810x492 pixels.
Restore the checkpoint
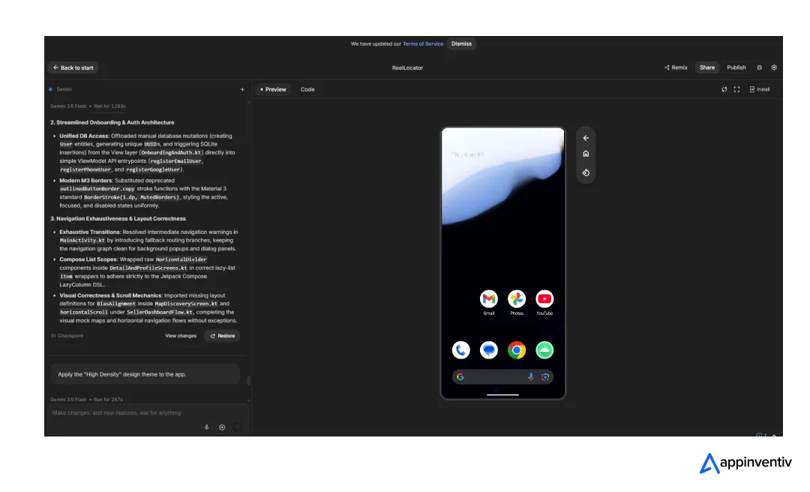(x=223, y=336)
